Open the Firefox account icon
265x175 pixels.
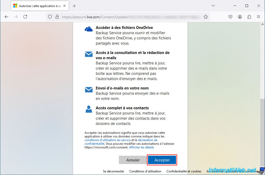(x=240, y=17)
